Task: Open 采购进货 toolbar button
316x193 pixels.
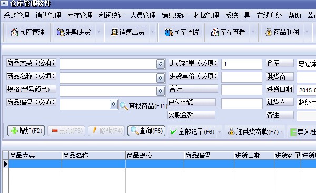Action: point(74,32)
